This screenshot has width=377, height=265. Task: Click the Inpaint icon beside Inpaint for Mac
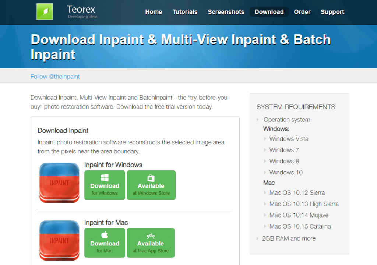(59, 240)
